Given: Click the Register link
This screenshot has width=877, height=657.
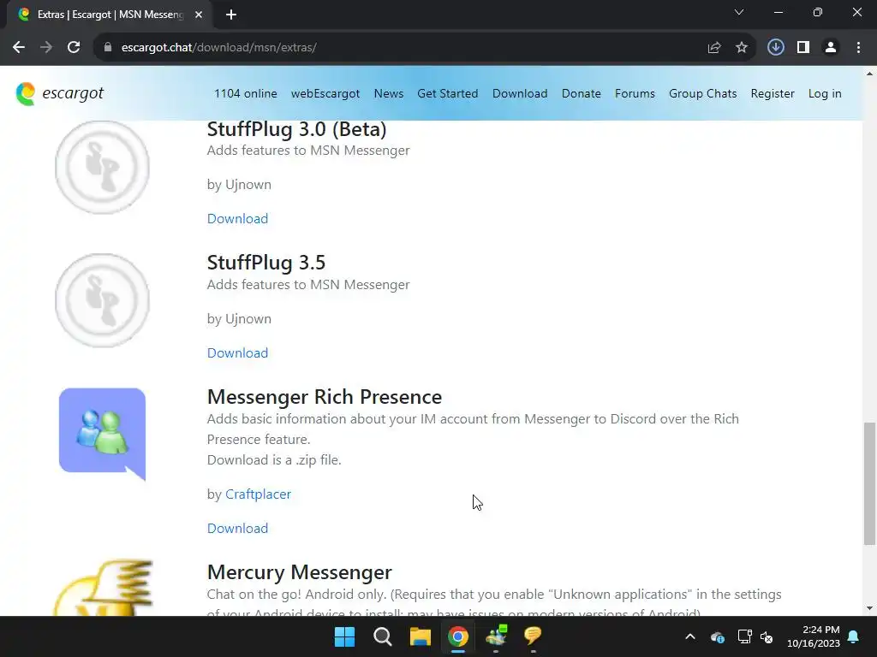Looking at the screenshot, I should tap(773, 93).
